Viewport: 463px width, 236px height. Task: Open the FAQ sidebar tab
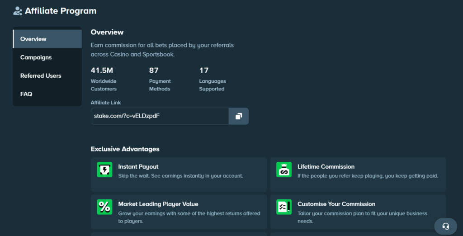pyautogui.click(x=47, y=94)
